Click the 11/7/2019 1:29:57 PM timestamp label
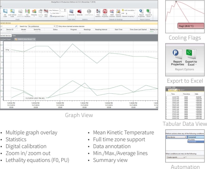The image size is (207, 169). click(x=35, y=98)
